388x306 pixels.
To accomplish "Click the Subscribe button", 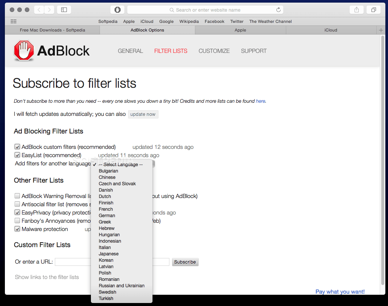I will coord(185,262).
